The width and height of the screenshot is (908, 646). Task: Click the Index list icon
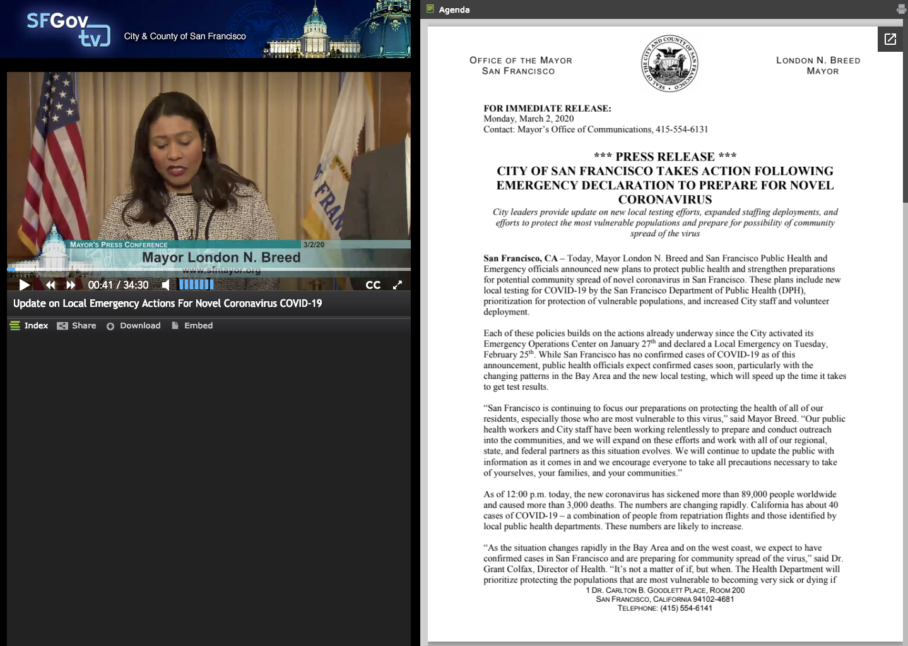[x=15, y=326]
